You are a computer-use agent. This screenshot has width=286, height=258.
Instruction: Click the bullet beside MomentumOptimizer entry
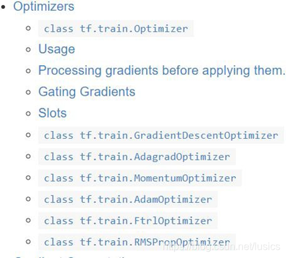click(x=28, y=177)
